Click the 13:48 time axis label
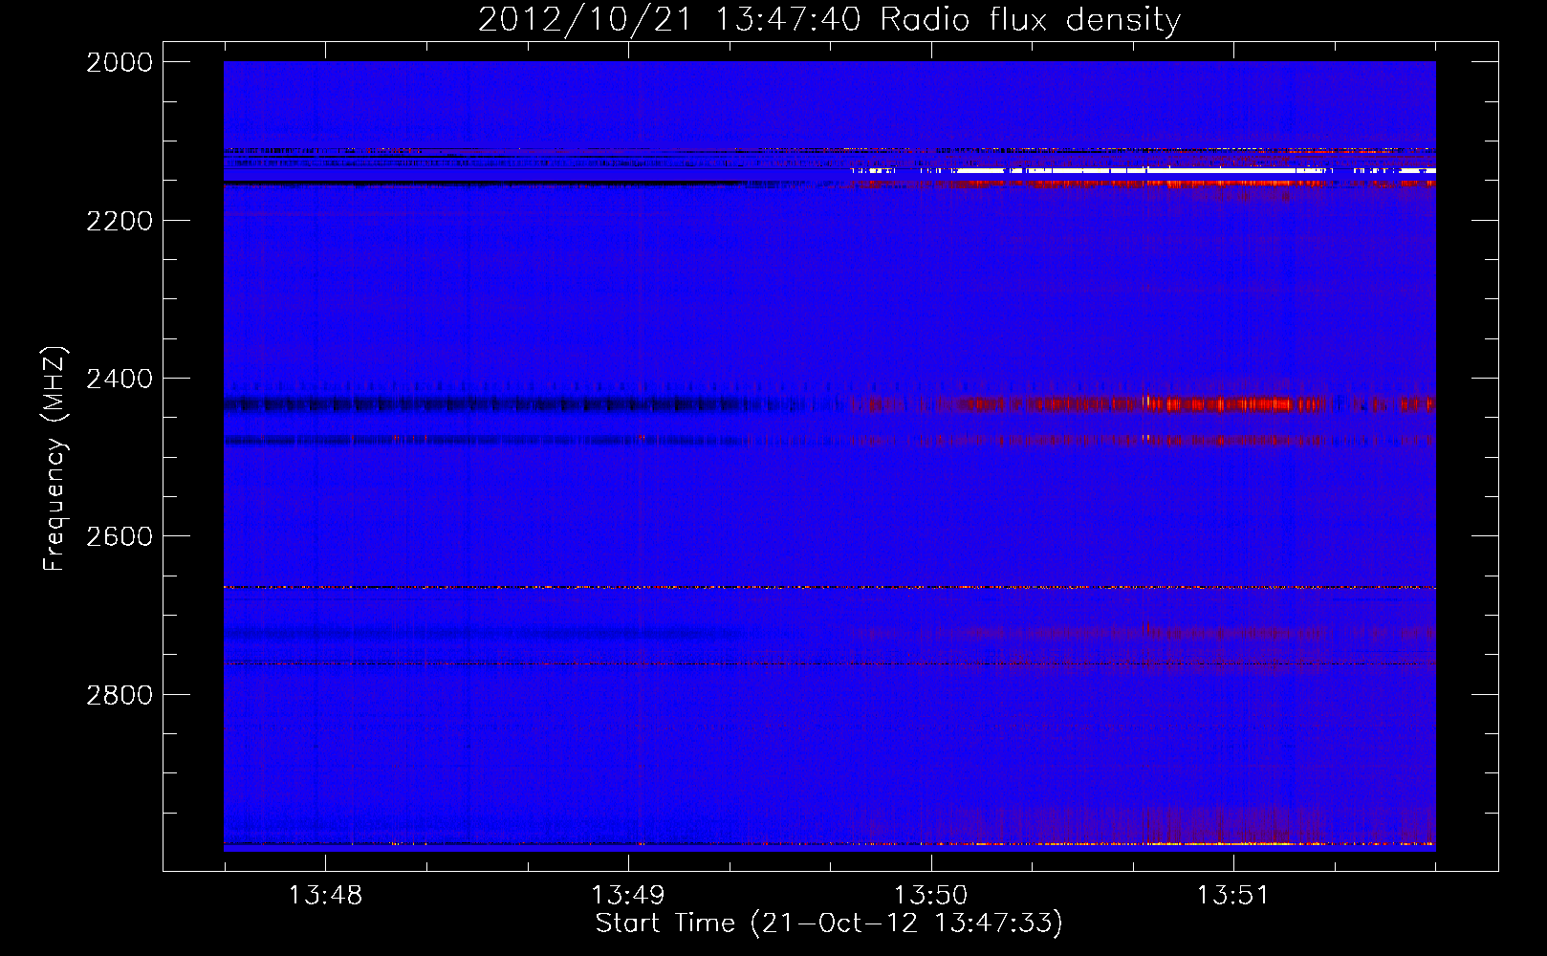This screenshot has width=1547, height=956. (325, 896)
